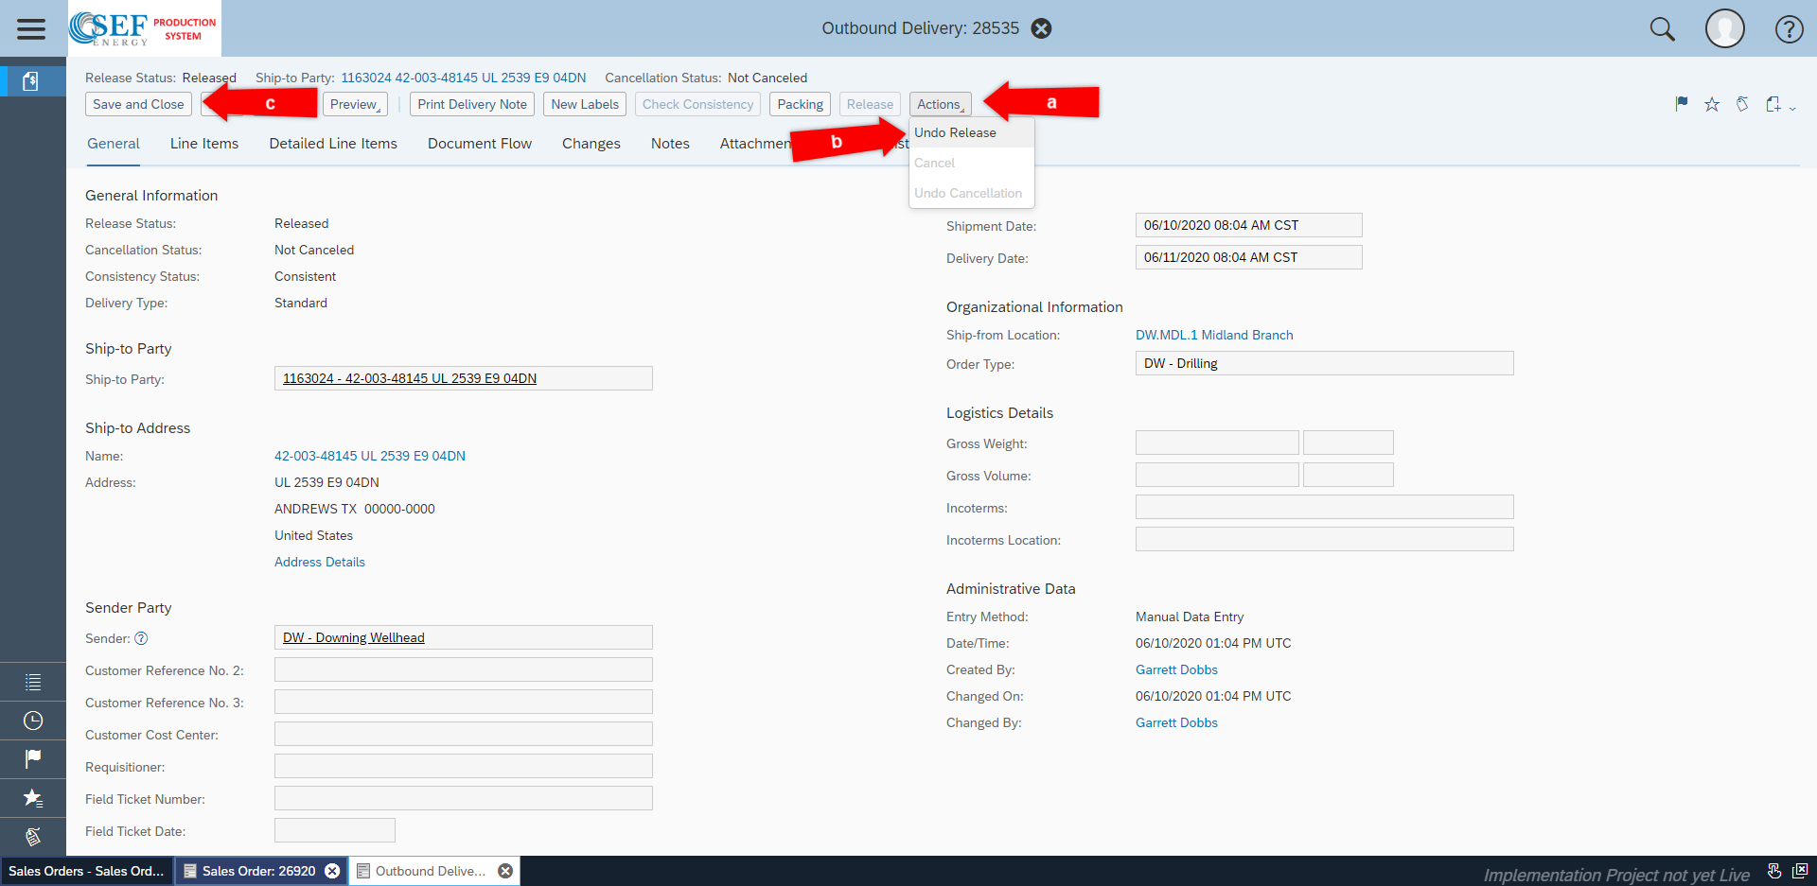Image resolution: width=1817 pixels, height=886 pixels.
Task: Click Print Delivery Note
Action: (x=472, y=104)
